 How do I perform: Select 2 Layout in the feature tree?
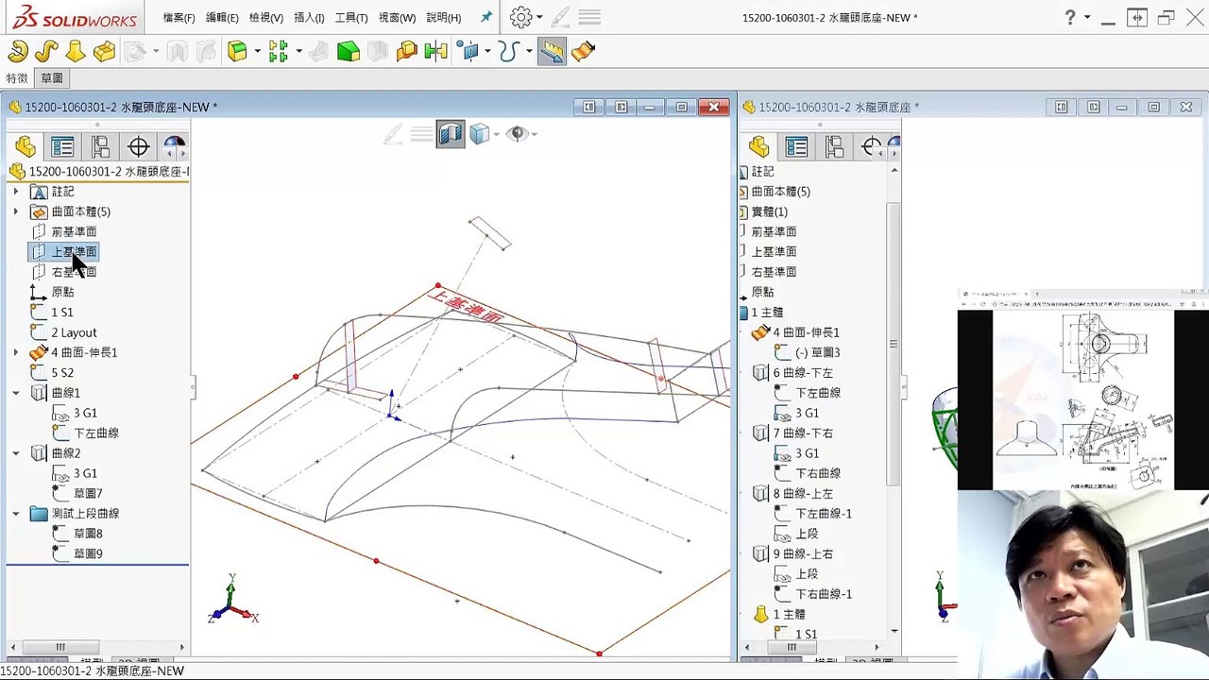point(74,332)
